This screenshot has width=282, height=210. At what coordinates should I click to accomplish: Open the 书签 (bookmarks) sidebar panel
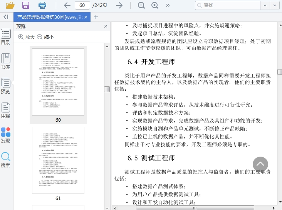click(6, 61)
